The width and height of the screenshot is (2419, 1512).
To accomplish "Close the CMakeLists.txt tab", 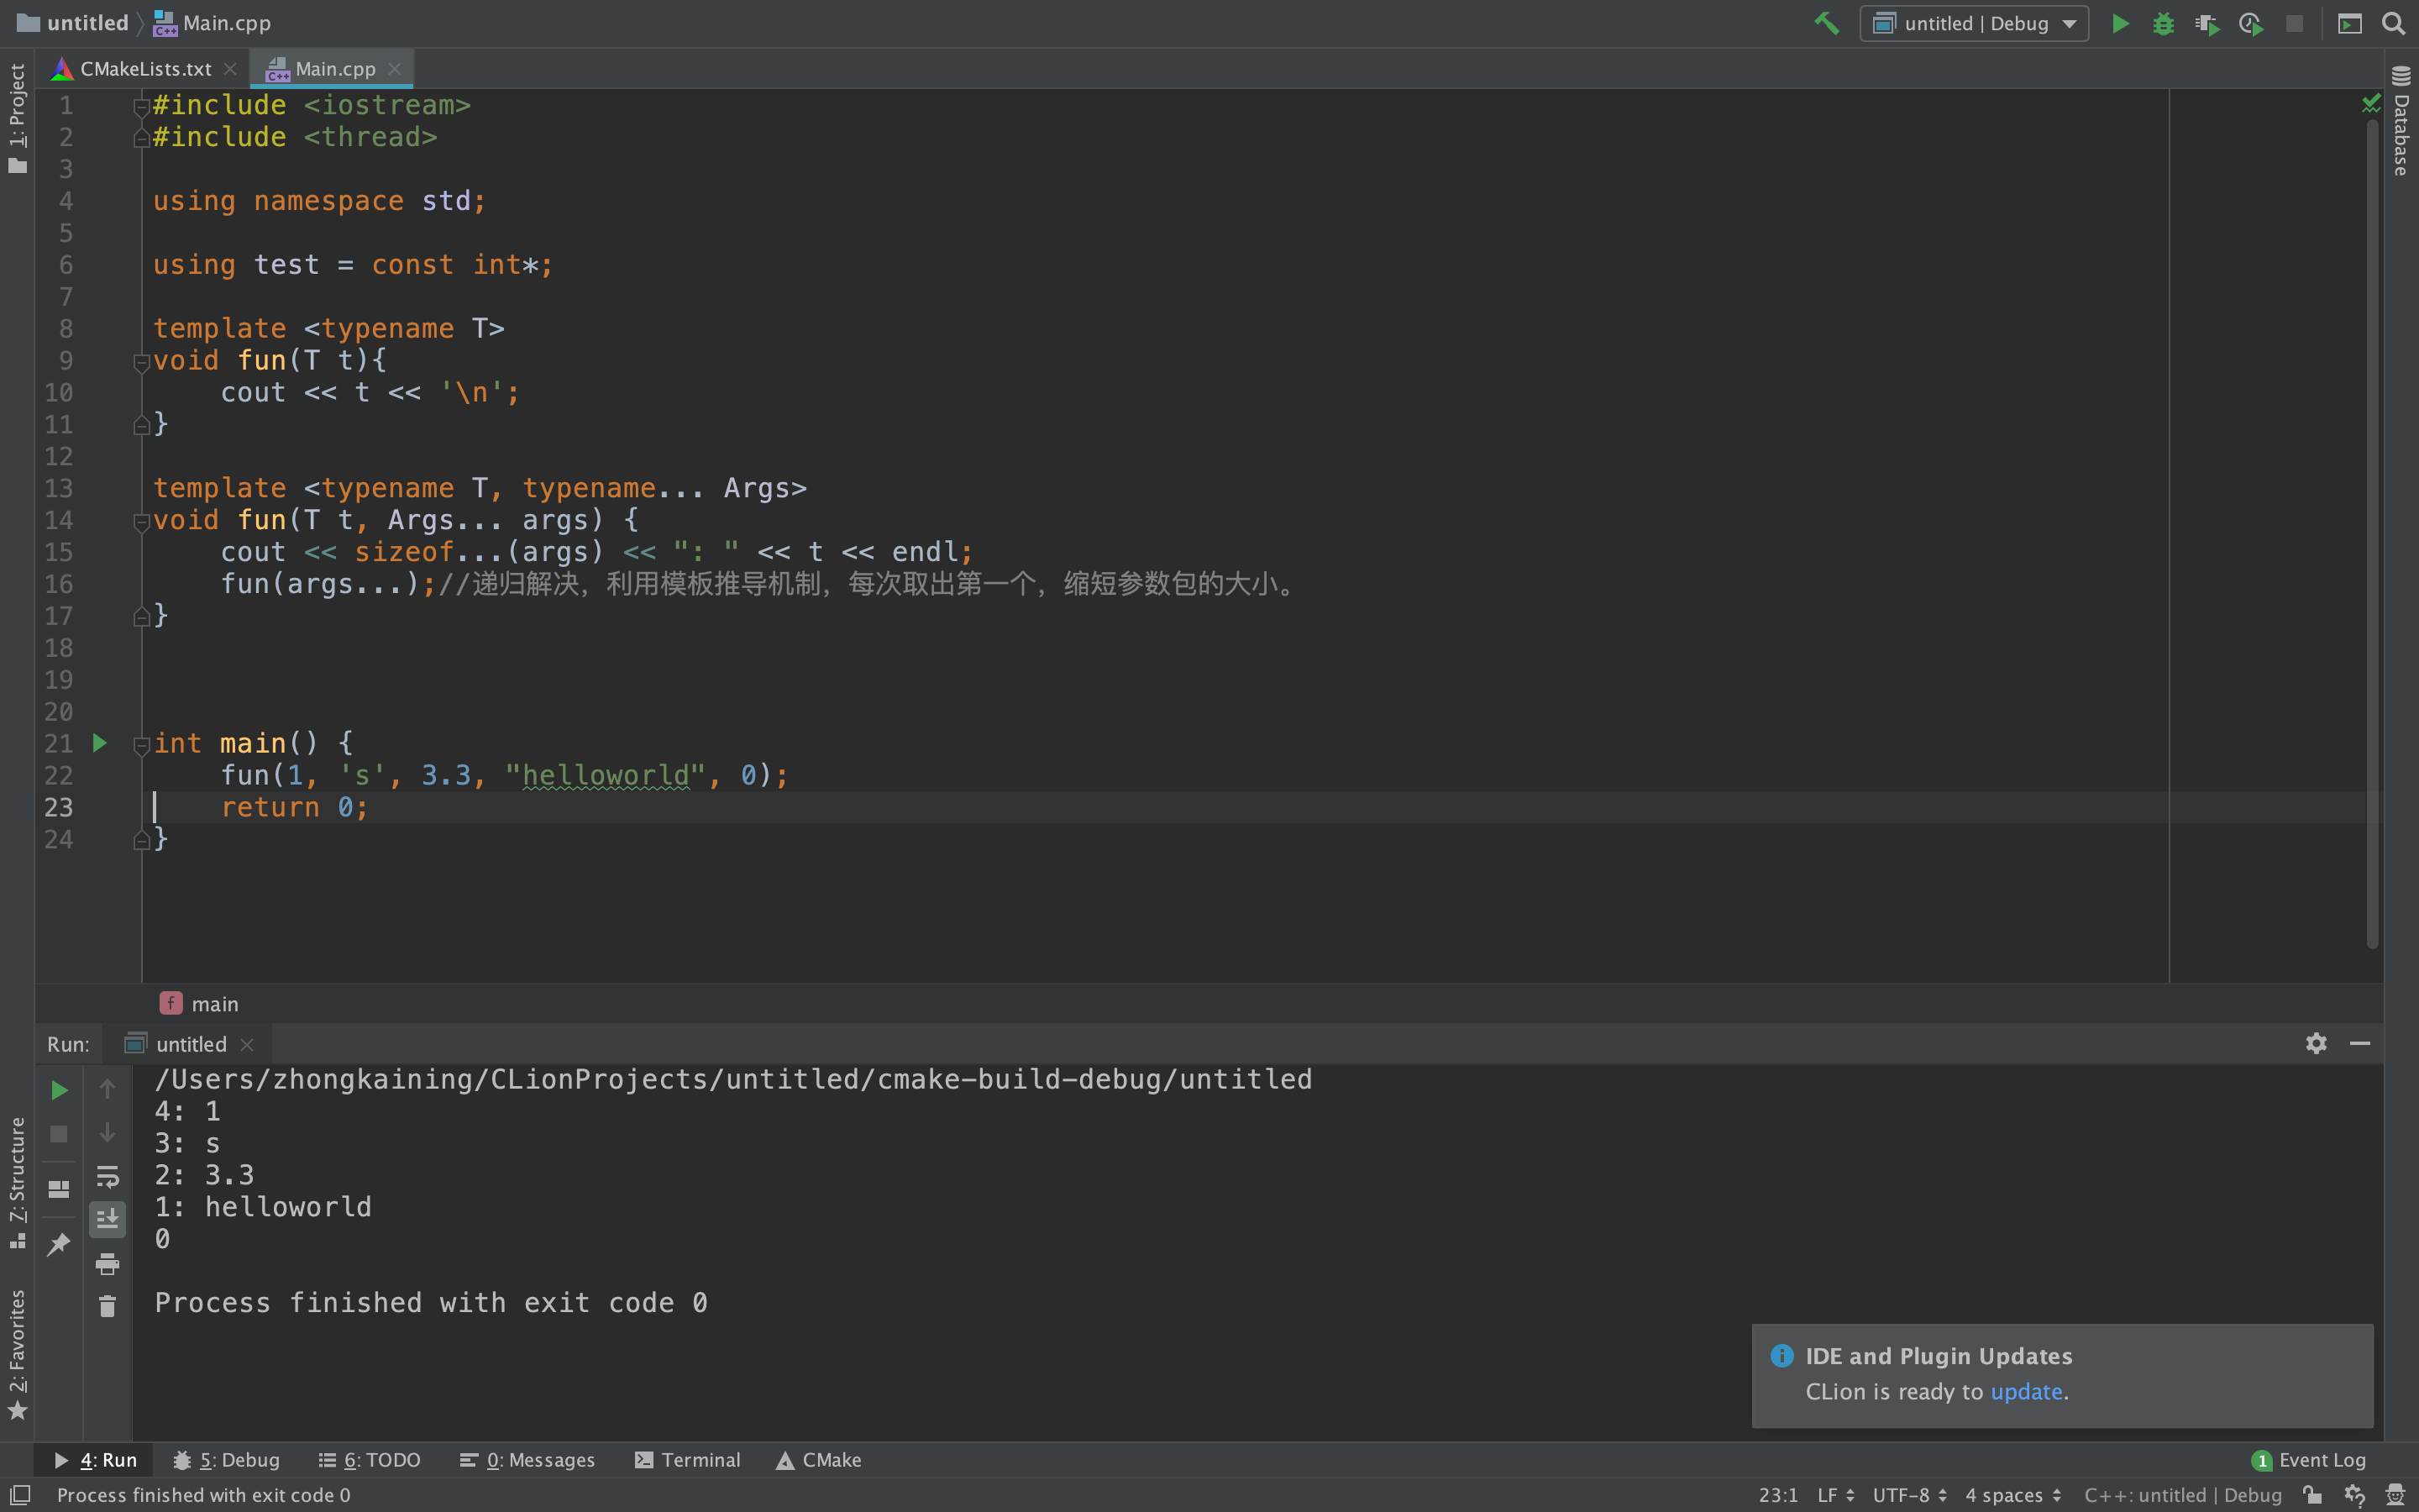I will point(231,69).
